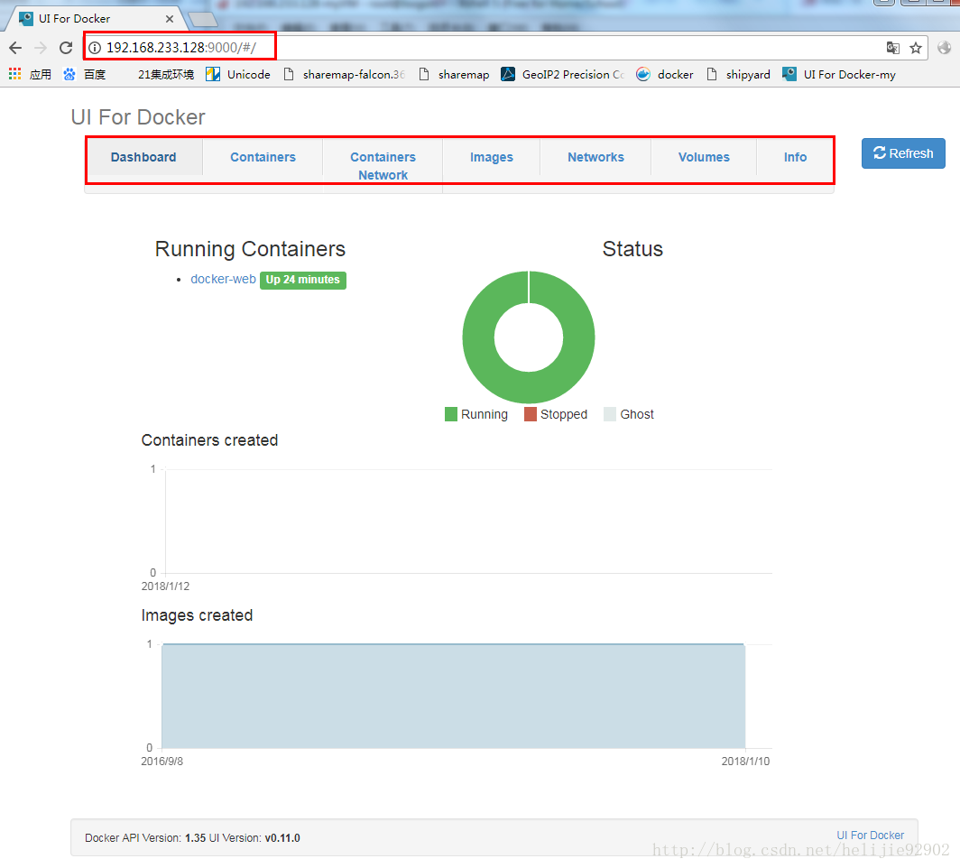Screen dimensions: 960x868
Task: Open the sharemap bookmark
Action: click(x=455, y=75)
